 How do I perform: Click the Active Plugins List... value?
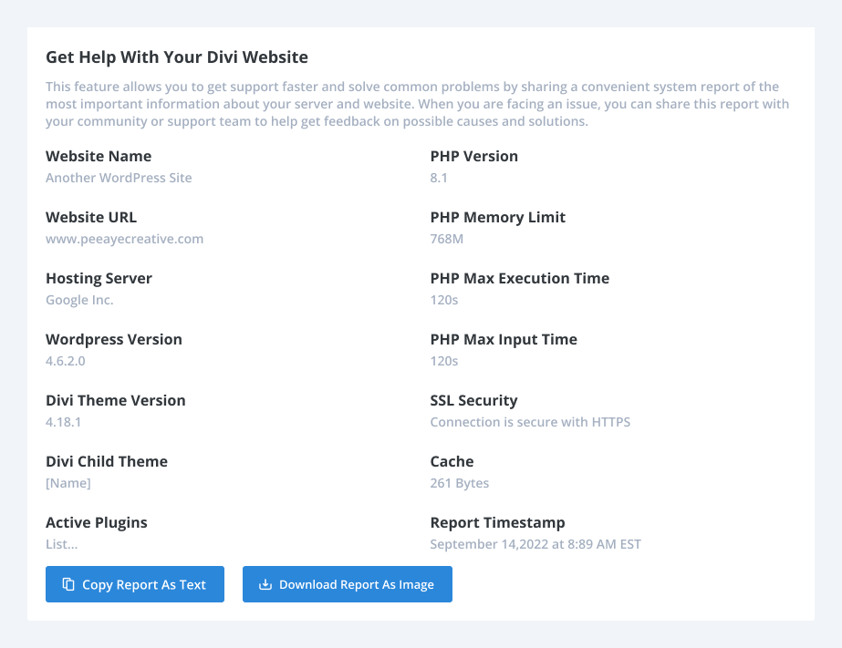[62, 544]
